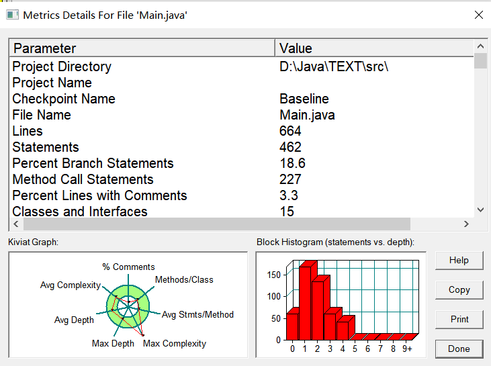
Task: Click the vertical scrollbar down arrow
Action: point(480,210)
